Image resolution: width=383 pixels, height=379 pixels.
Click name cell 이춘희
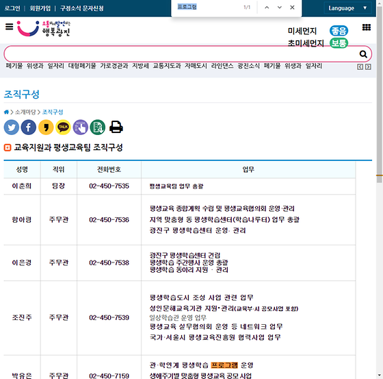pos(22,186)
